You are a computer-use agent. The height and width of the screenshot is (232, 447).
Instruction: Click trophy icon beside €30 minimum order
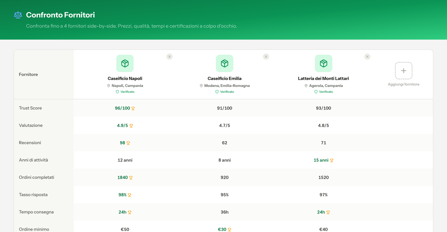tap(229, 229)
